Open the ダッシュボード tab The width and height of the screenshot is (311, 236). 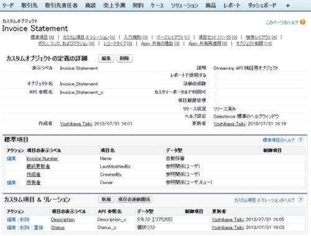262,6
